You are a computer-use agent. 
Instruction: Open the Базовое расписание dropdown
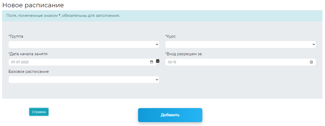(83, 80)
